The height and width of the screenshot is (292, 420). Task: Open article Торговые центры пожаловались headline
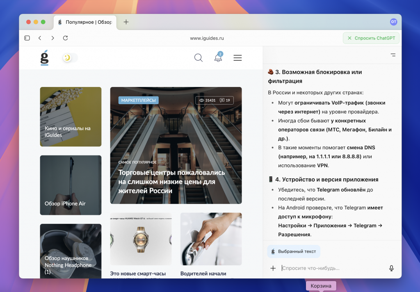171,182
